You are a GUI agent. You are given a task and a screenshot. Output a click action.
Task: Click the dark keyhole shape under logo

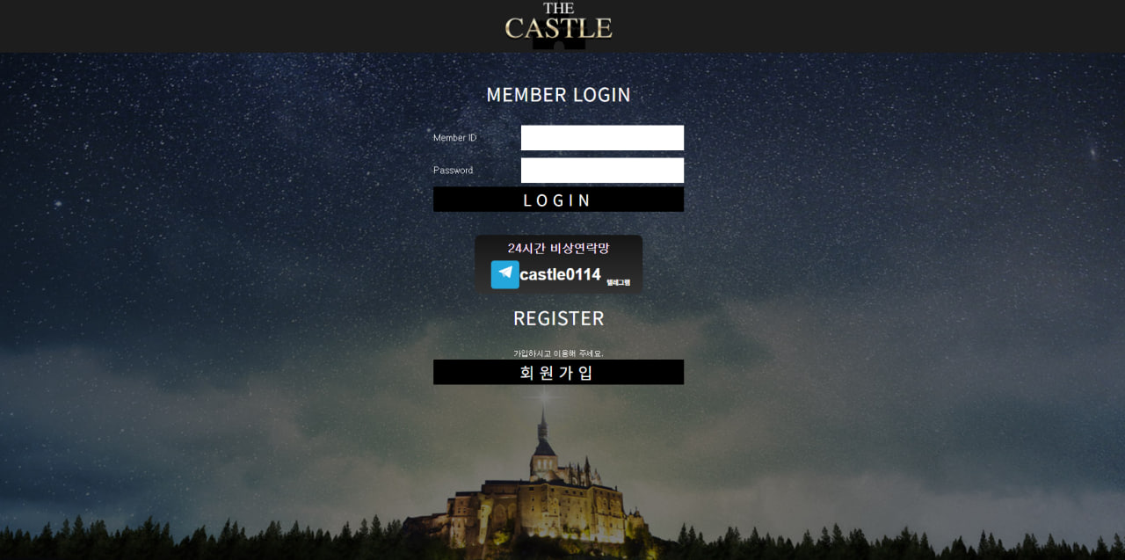[x=559, y=45]
